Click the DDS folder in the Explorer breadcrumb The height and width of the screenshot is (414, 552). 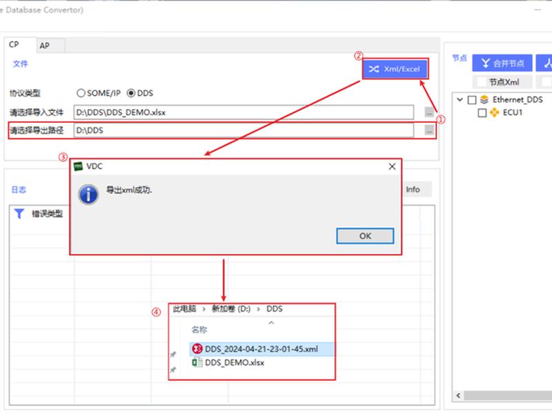click(274, 308)
